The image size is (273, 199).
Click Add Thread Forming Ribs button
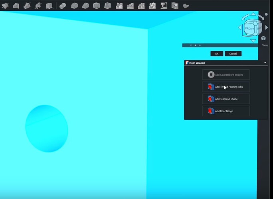click(x=226, y=87)
